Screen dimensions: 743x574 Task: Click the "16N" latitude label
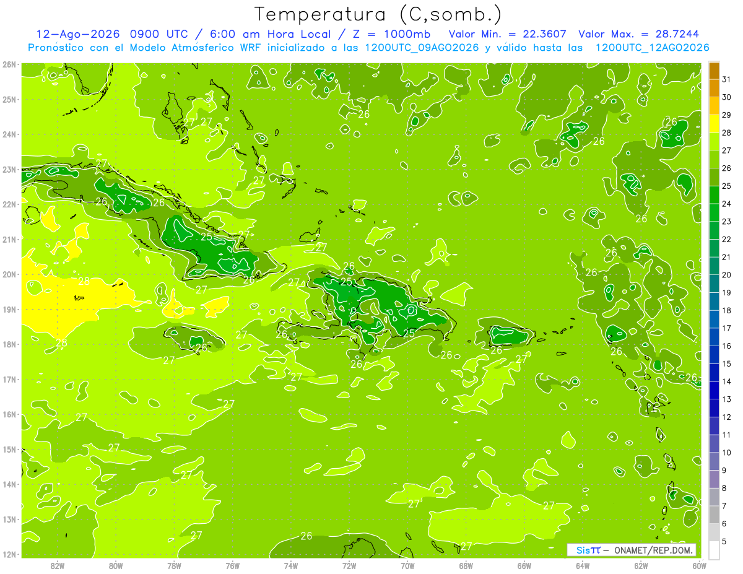pyautogui.click(x=9, y=414)
